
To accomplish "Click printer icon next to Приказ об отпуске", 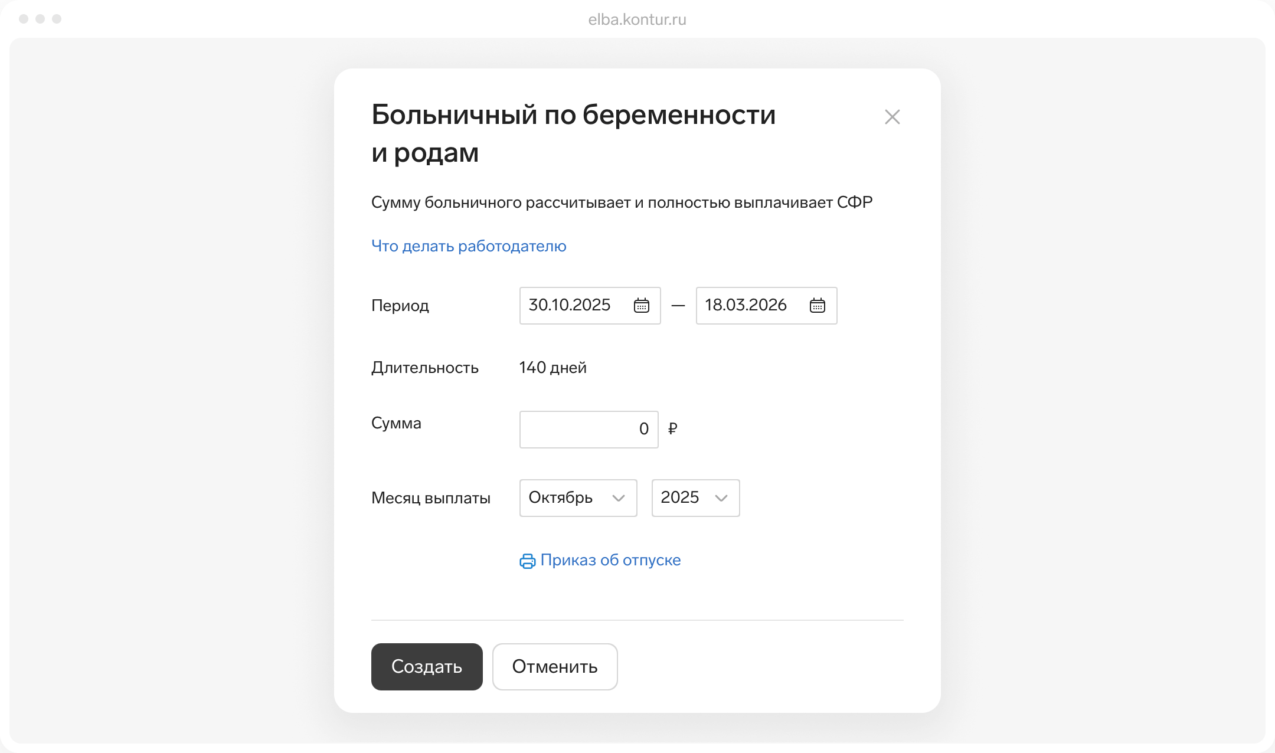I will [x=527, y=561].
